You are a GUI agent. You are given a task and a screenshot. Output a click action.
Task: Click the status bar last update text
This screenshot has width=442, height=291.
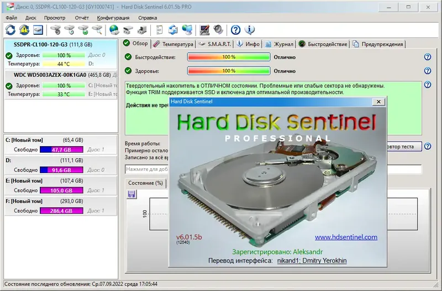click(81, 284)
